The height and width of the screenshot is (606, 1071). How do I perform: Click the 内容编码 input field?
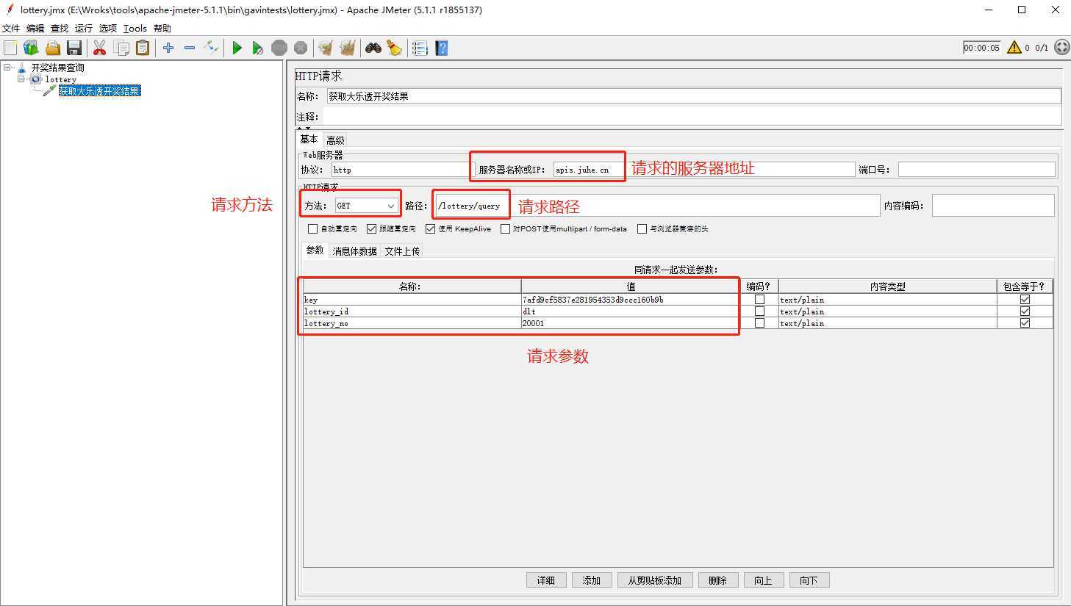[x=992, y=206]
